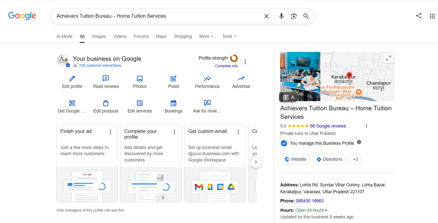The width and height of the screenshot is (438, 223).
Task: Open Edit products
Action: [x=106, y=107]
